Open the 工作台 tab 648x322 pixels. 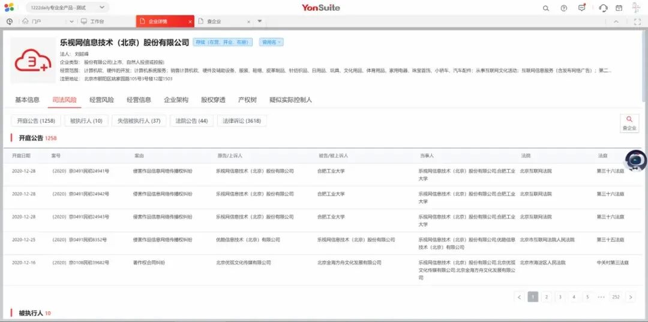97,22
